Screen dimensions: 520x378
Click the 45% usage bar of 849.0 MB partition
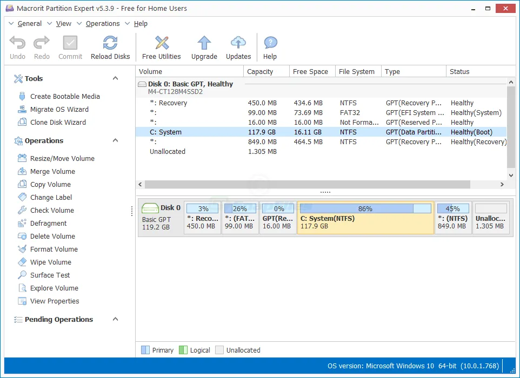pyautogui.click(x=453, y=208)
